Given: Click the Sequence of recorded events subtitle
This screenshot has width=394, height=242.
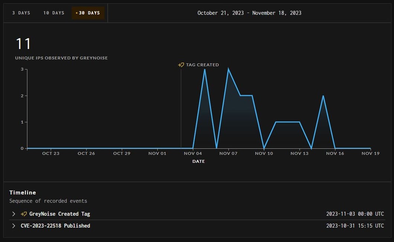Looking at the screenshot, I should (x=48, y=201).
